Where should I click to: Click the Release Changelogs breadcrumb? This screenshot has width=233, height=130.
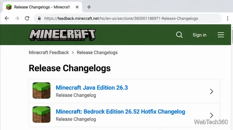pyautogui.click(x=97, y=52)
